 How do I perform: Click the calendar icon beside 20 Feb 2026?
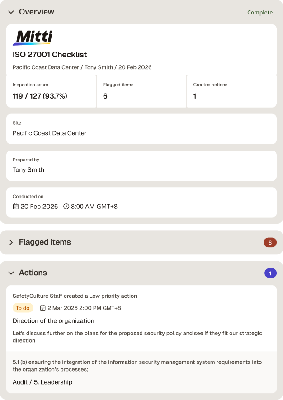(x=15, y=207)
